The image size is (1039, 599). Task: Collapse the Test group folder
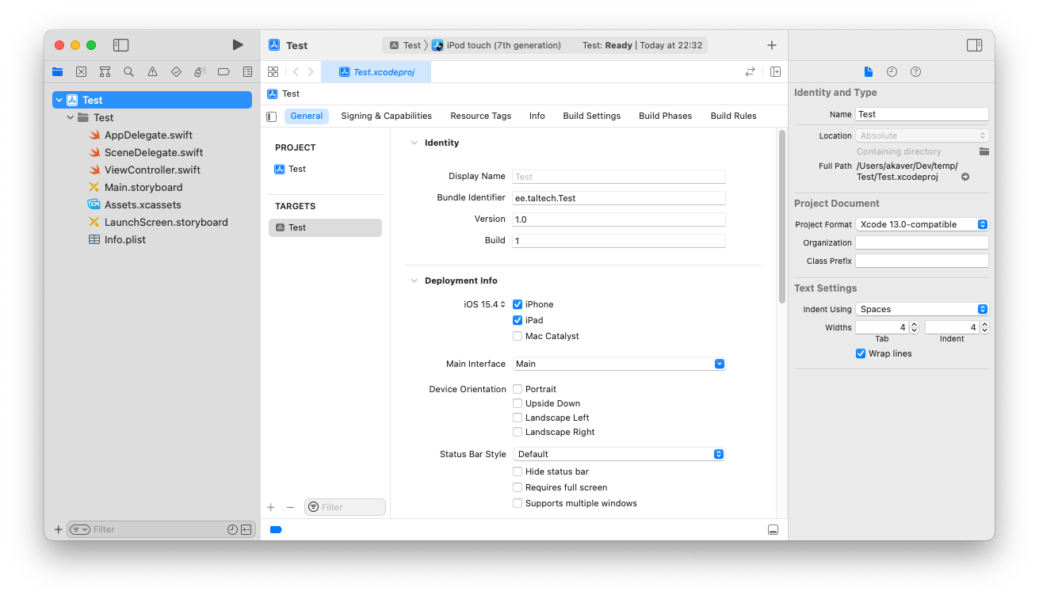[x=70, y=117]
